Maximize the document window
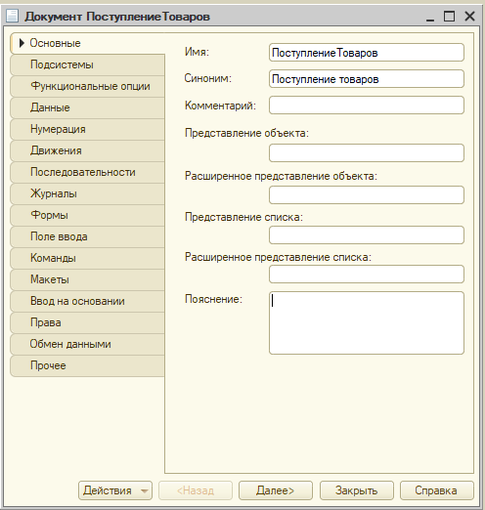This screenshot has height=510, width=485. pos(449,16)
